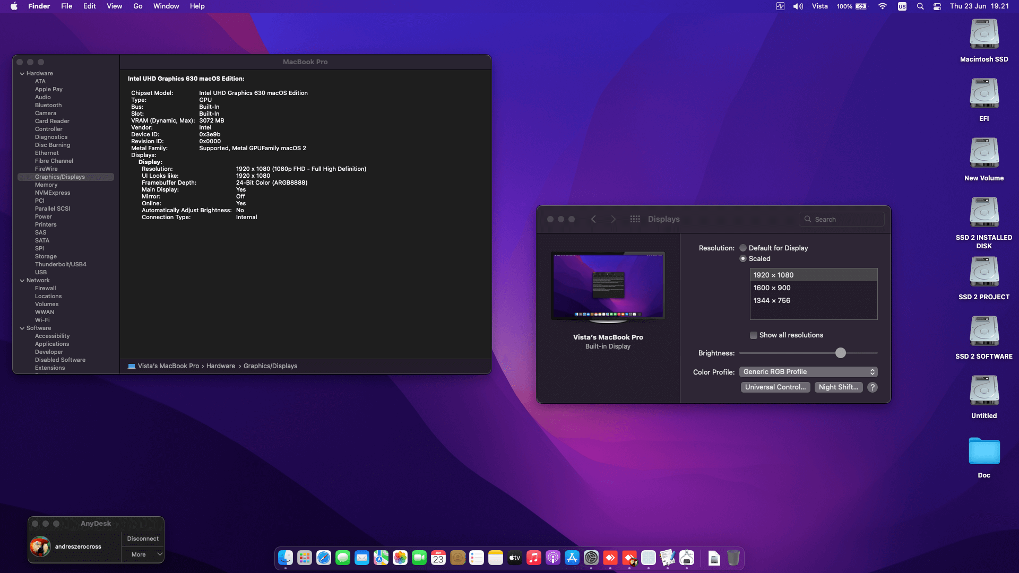Viewport: 1019px width, 573px height.
Task: Open the Macintosh SSD desktop drive
Action: [984, 34]
